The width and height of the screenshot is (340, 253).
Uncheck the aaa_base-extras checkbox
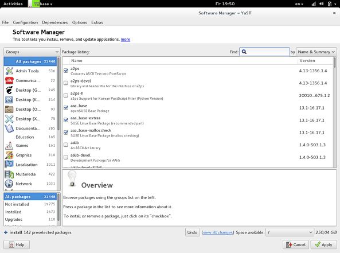66,120
